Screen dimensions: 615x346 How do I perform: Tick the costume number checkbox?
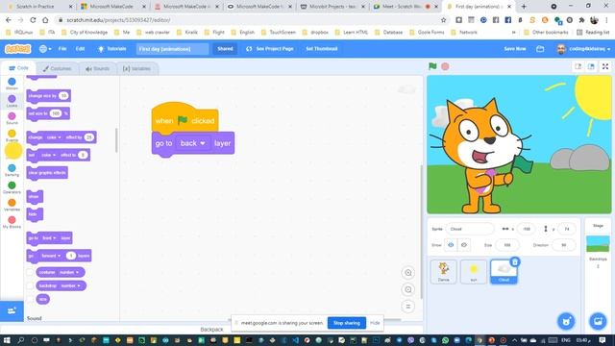pyautogui.click(x=30, y=272)
